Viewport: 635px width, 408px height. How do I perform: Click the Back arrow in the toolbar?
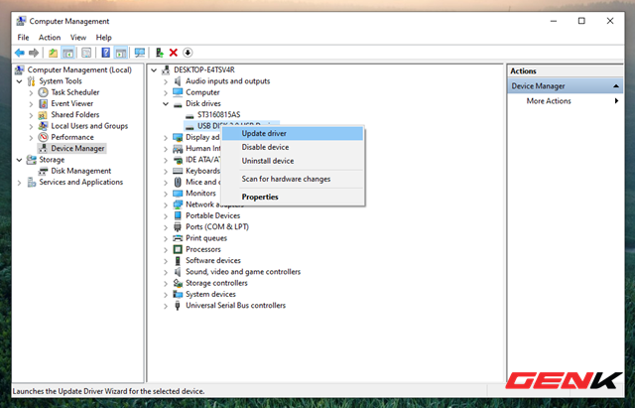(19, 53)
